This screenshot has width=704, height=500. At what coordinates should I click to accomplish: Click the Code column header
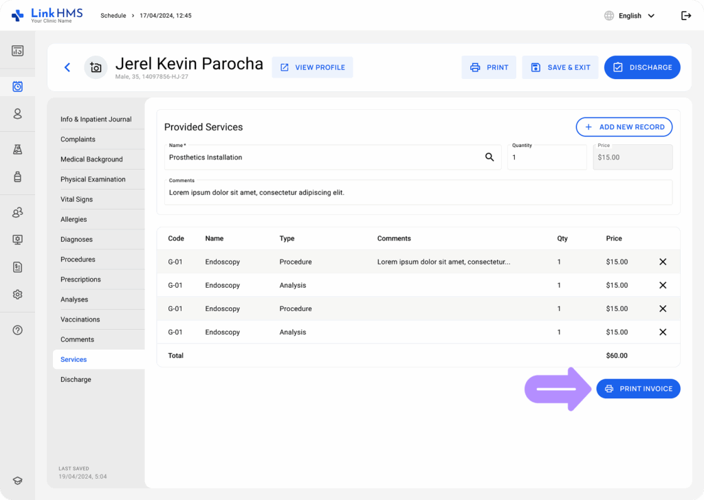(x=176, y=238)
